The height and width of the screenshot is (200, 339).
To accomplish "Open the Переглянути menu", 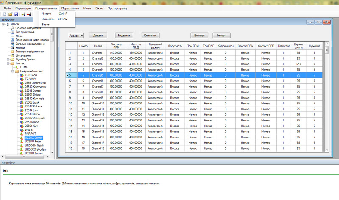I will [x=70, y=8].
